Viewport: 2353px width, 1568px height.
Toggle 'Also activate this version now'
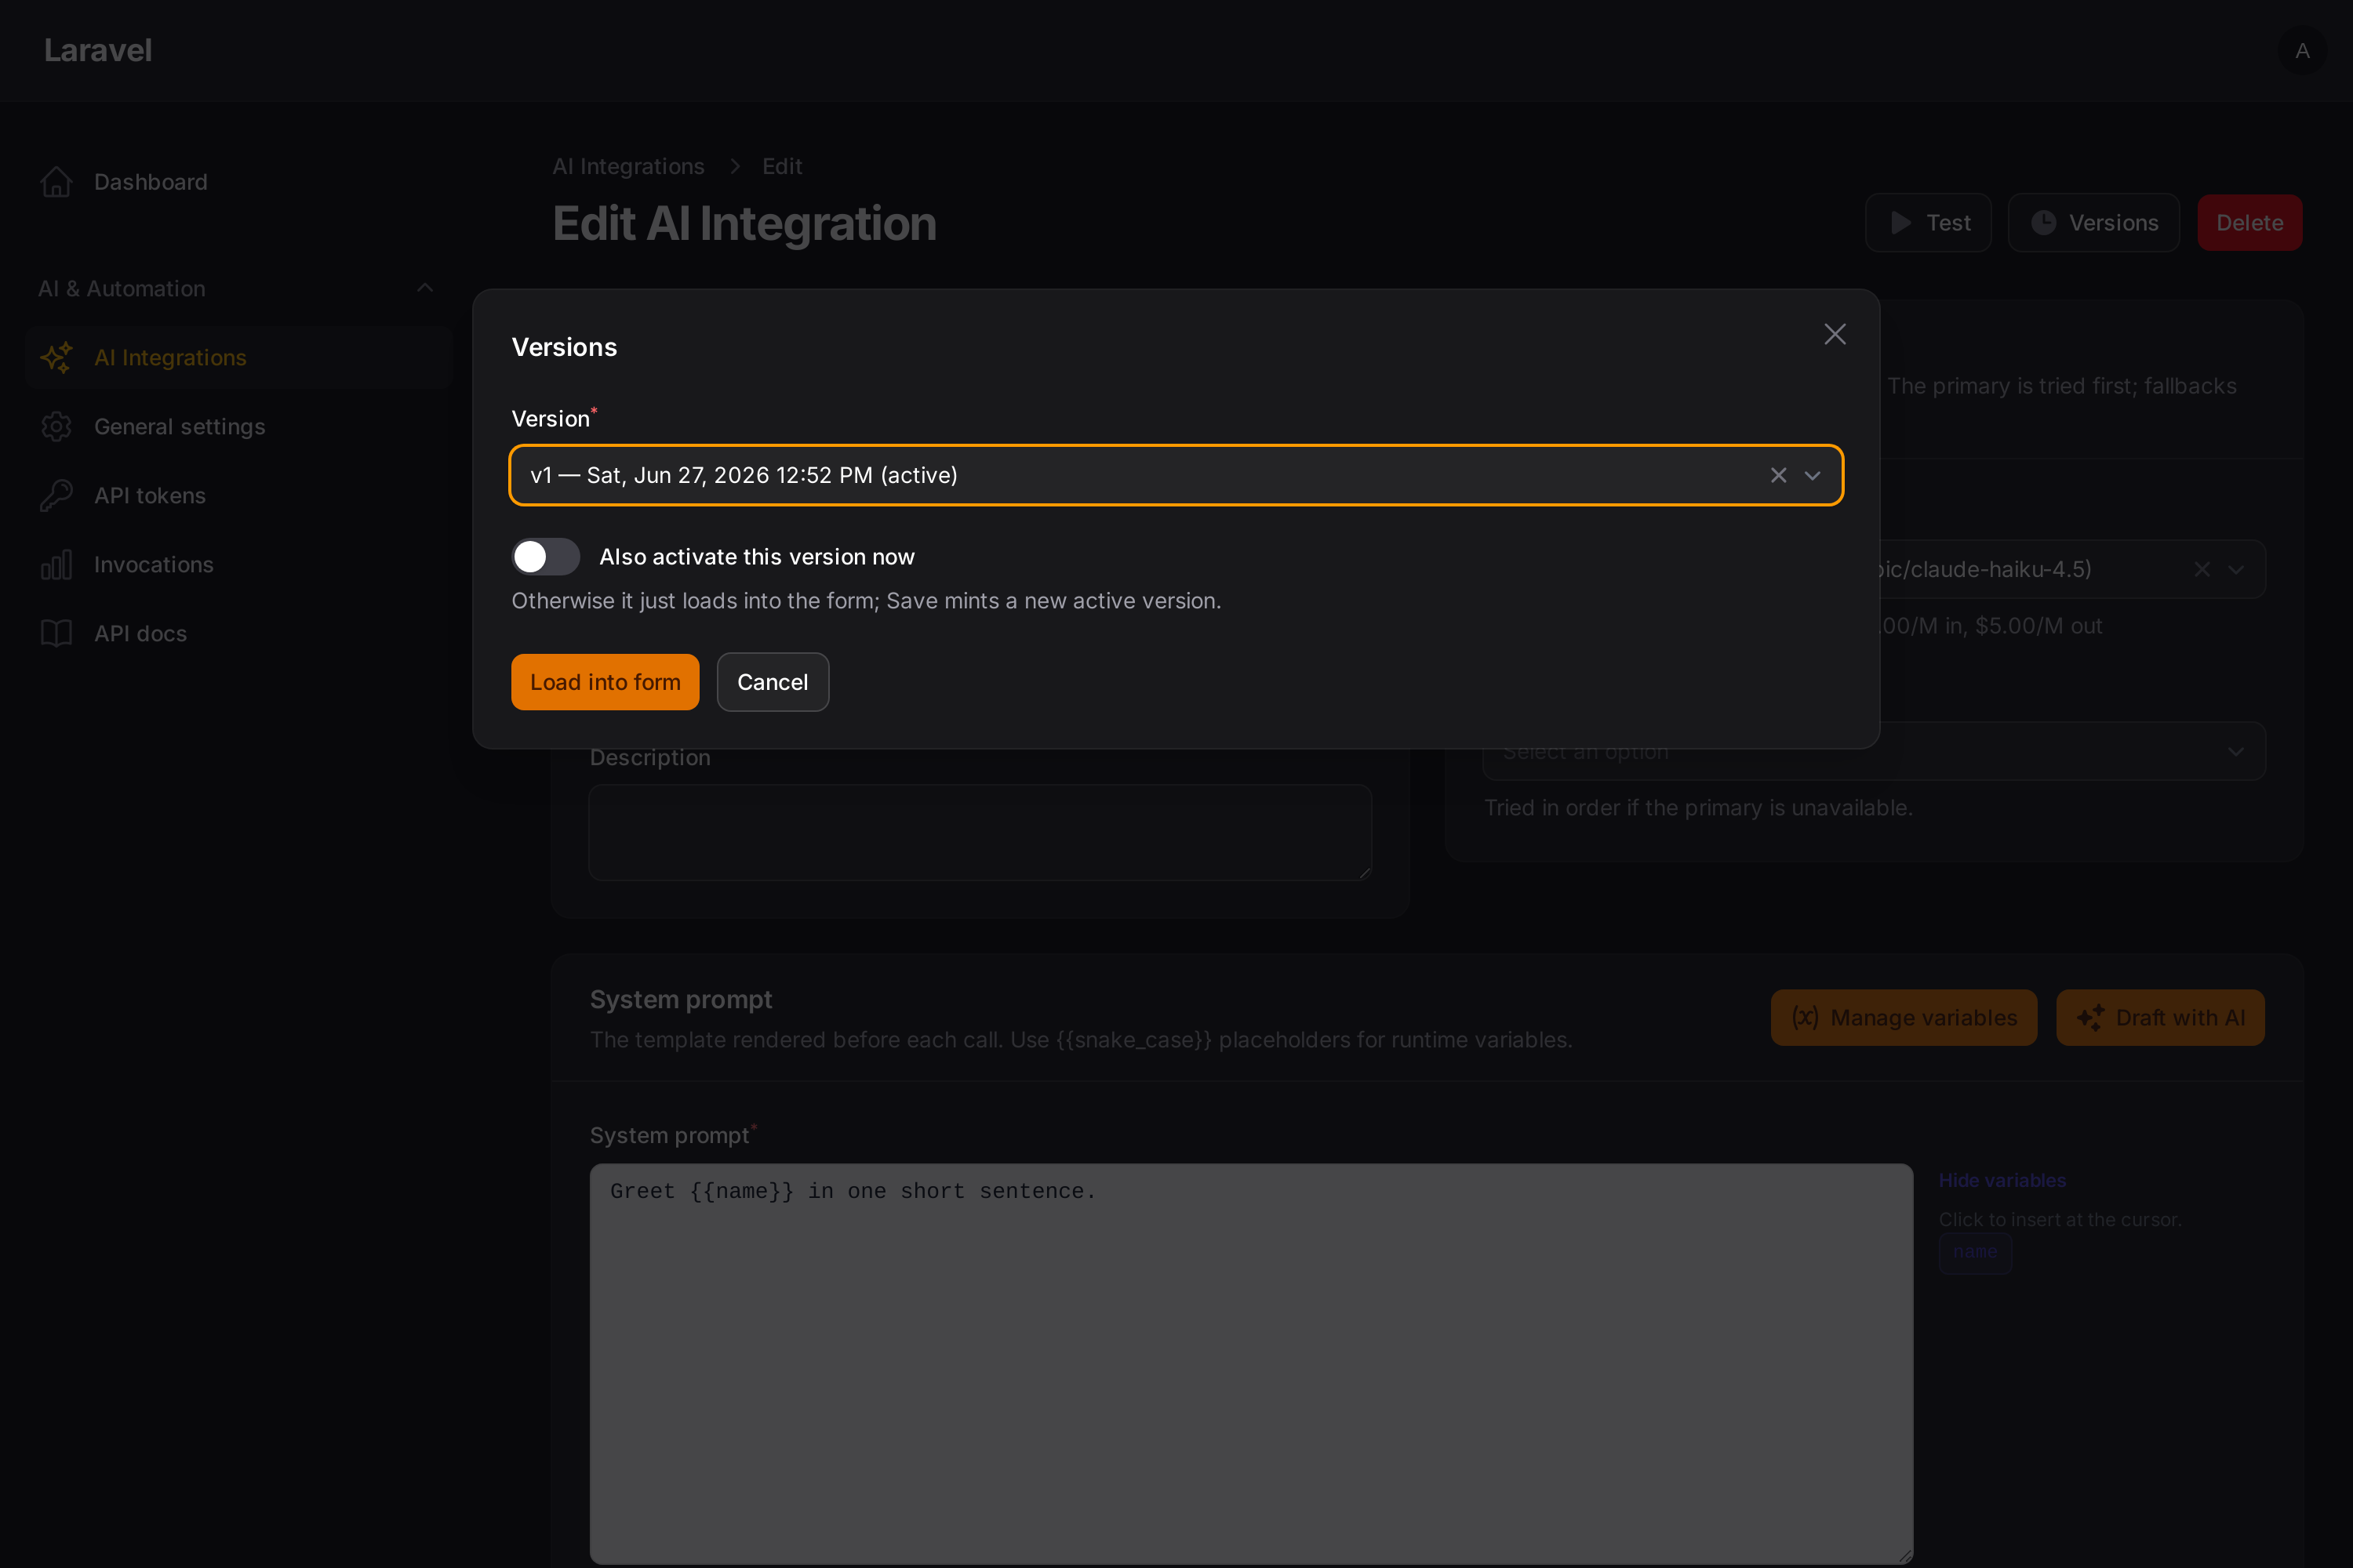coord(545,556)
